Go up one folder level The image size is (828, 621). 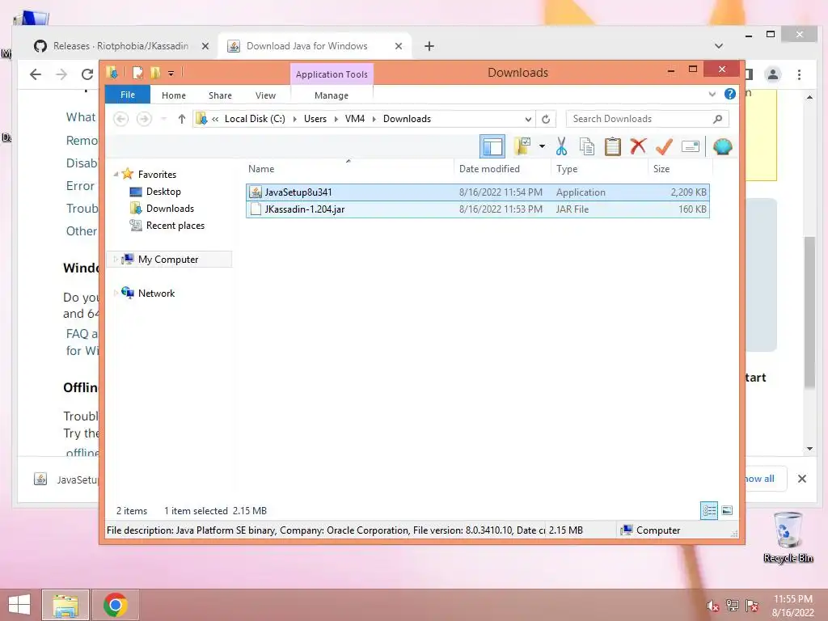pos(182,119)
